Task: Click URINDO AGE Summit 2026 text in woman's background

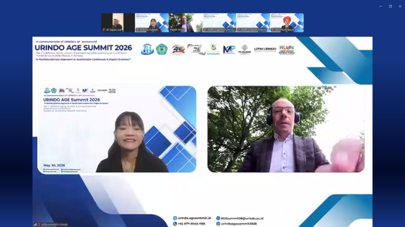Action: [x=72, y=100]
